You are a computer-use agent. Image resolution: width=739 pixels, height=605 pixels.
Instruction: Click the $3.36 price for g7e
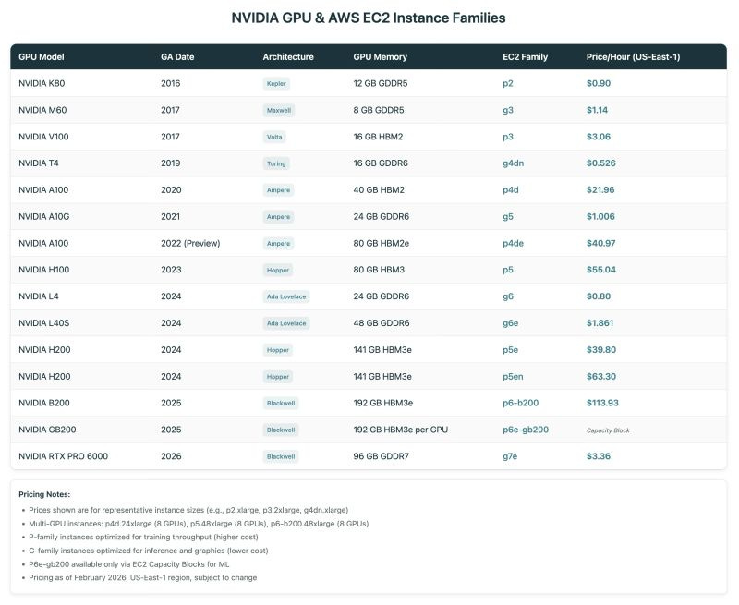(x=599, y=456)
